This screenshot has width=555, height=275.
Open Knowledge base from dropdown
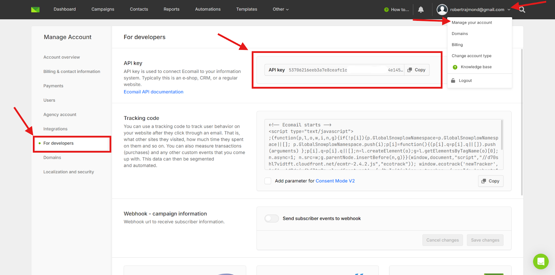476,67
